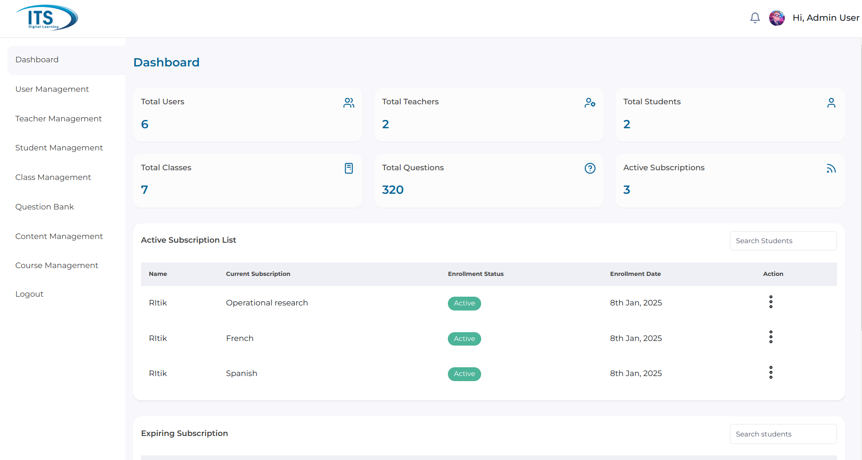Open User Management in the sidebar
Image resolution: width=862 pixels, height=460 pixels.
click(52, 89)
